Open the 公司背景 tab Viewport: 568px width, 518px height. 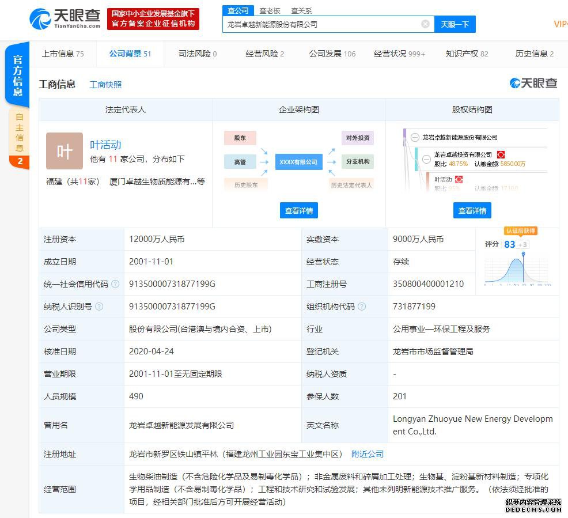(x=130, y=54)
